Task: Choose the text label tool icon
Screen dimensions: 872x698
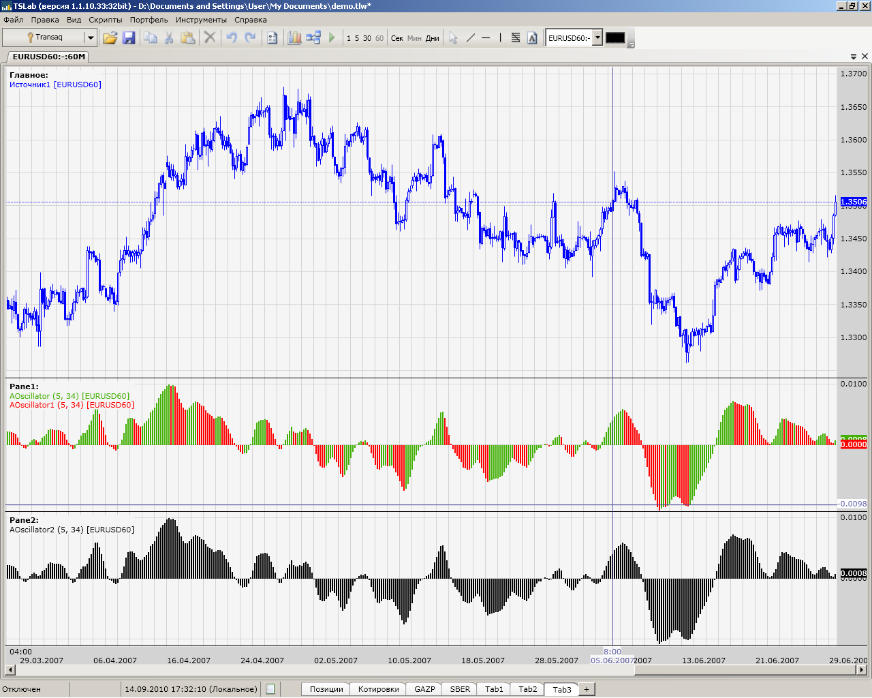Action: [532, 38]
